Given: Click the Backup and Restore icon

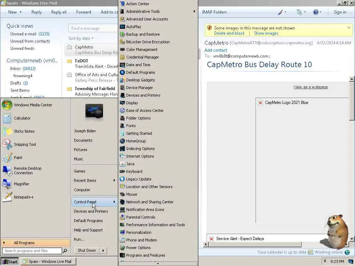Looking at the screenshot, I should pos(122,34).
